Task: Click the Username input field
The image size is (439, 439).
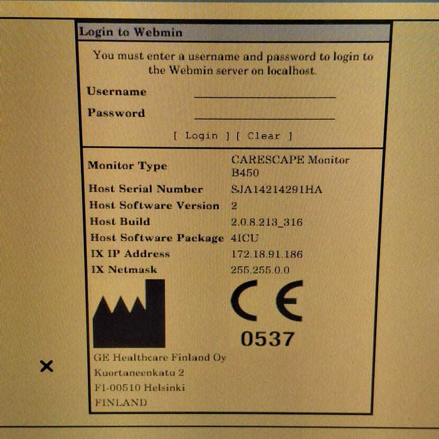Action: pyautogui.click(x=265, y=92)
